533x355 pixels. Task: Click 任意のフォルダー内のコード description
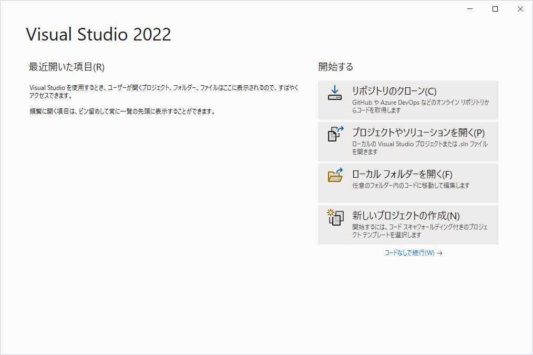[x=411, y=186]
